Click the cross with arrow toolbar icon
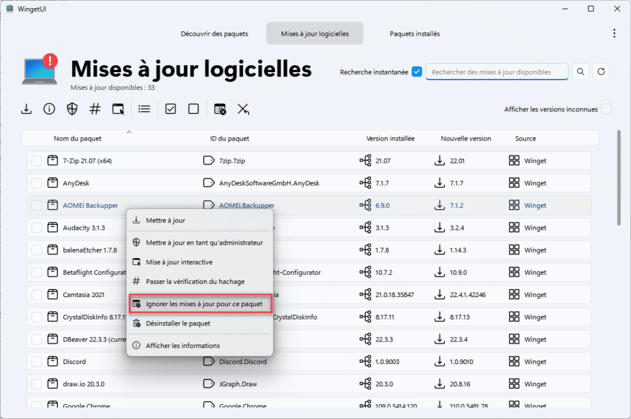 (x=243, y=109)
